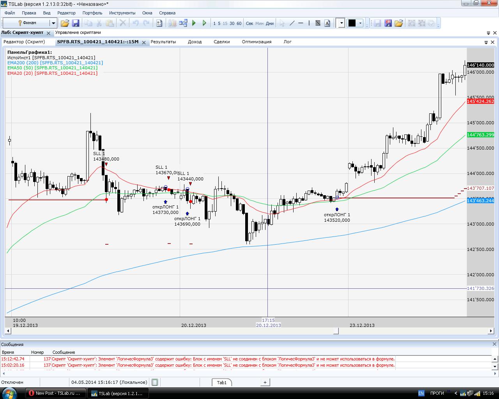The image size is (499, 399).
Task: Open the line style dropdown
Action: (x=341, y=23)
